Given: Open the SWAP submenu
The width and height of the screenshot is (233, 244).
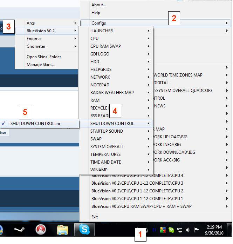Looking at the screenshot, I should [116, 139].
